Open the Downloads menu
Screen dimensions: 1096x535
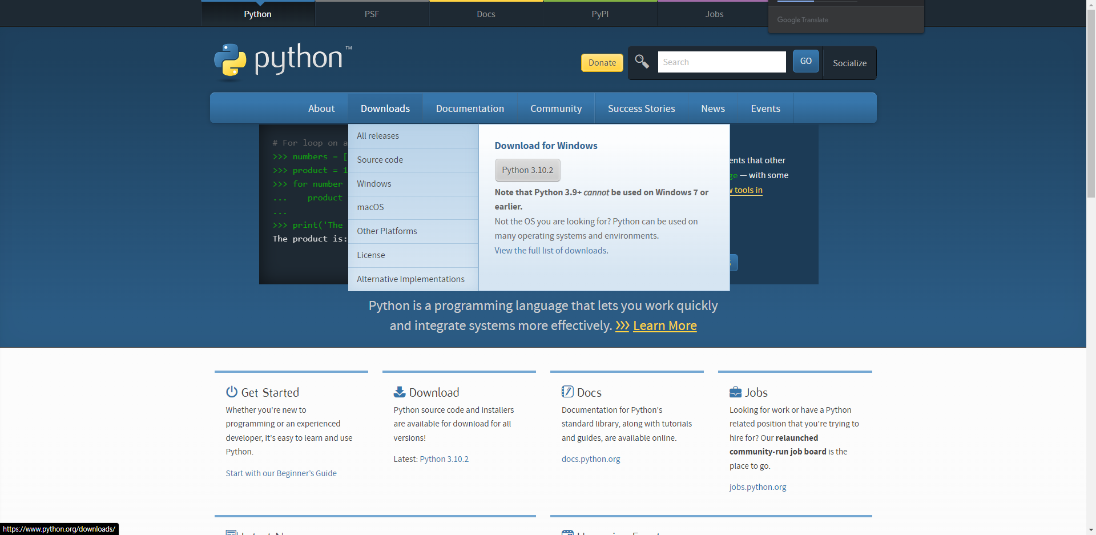click(x=385, y=108)
